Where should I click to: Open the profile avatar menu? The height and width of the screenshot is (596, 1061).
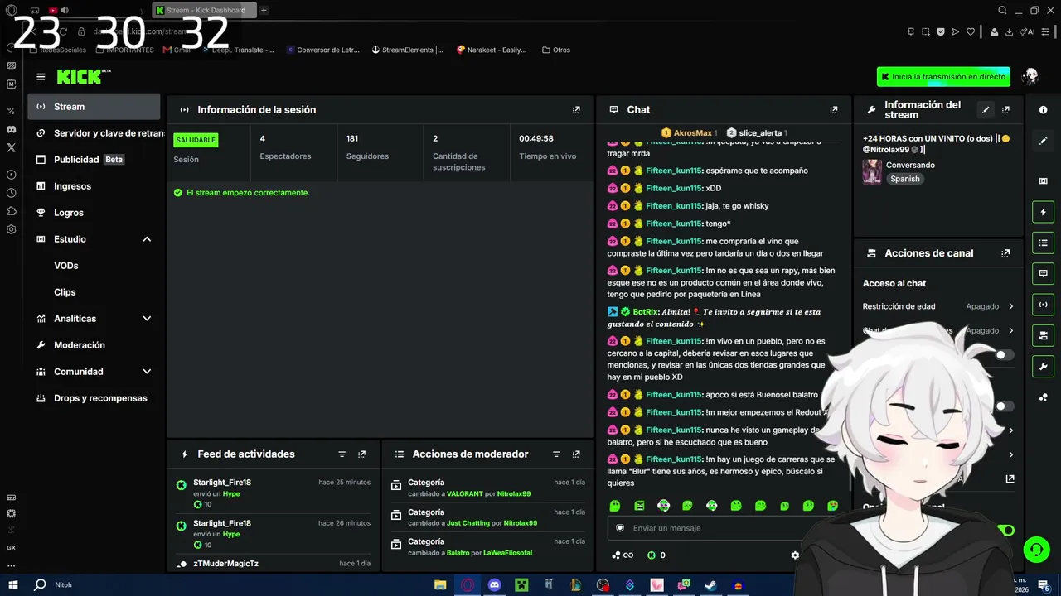tap(1030, 77)
